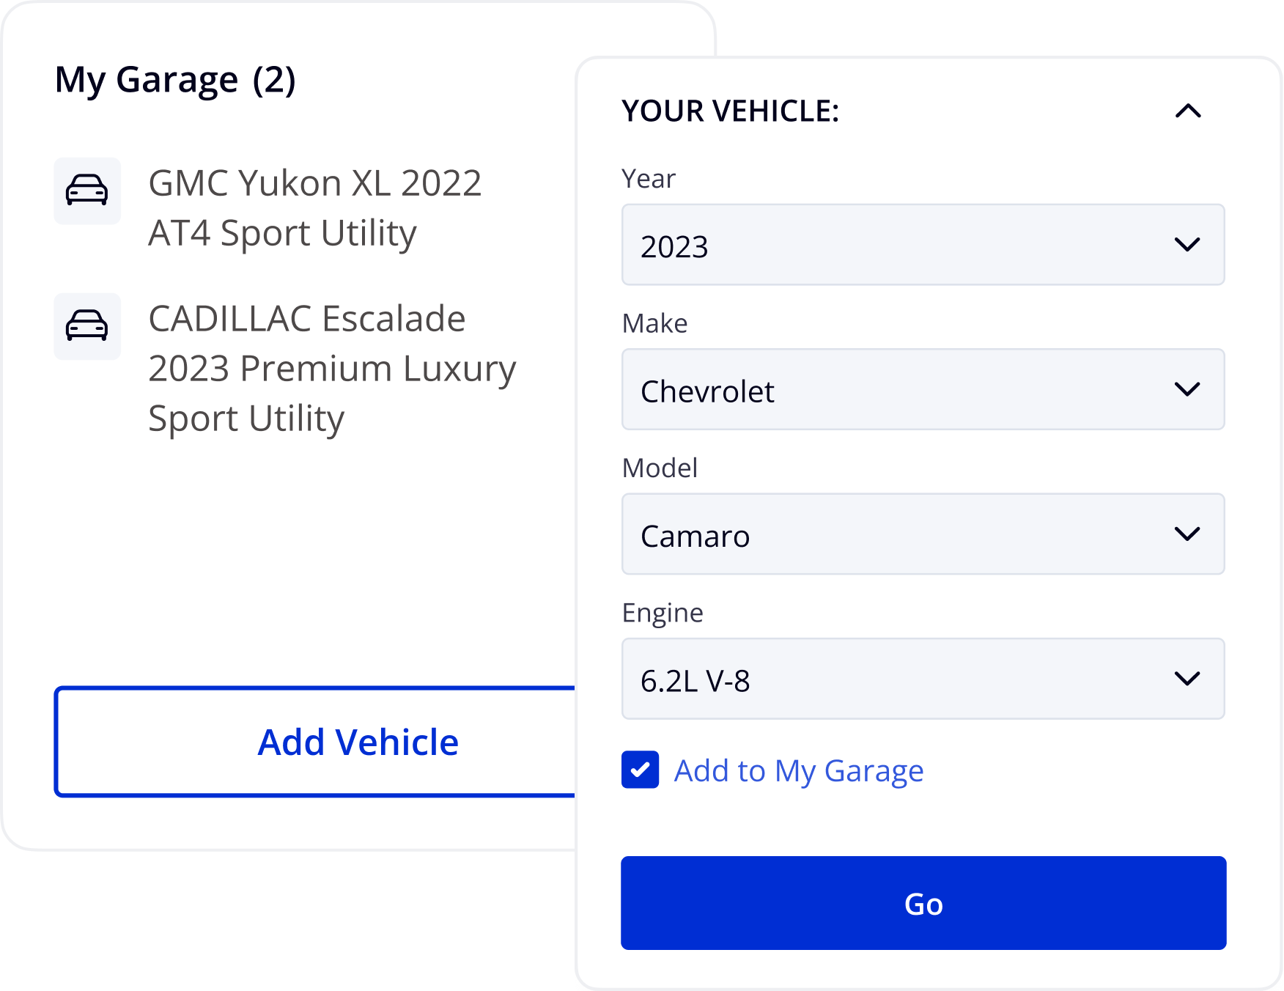Select the GMC Yukon XL 2022 vehicle entry
The height and width of the screenshot is (991, 1284).
(314, 208)
